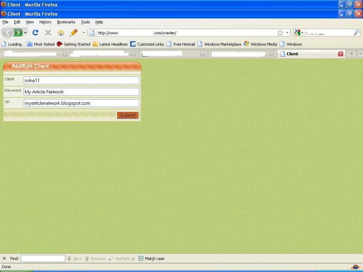Open the History menu

click(x=45, y=22)
